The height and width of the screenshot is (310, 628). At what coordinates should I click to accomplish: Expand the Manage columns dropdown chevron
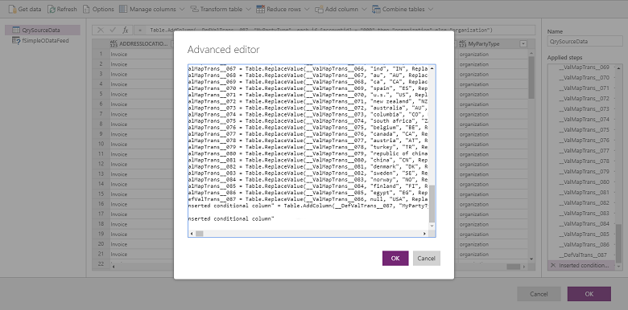(x=182, y=9)
